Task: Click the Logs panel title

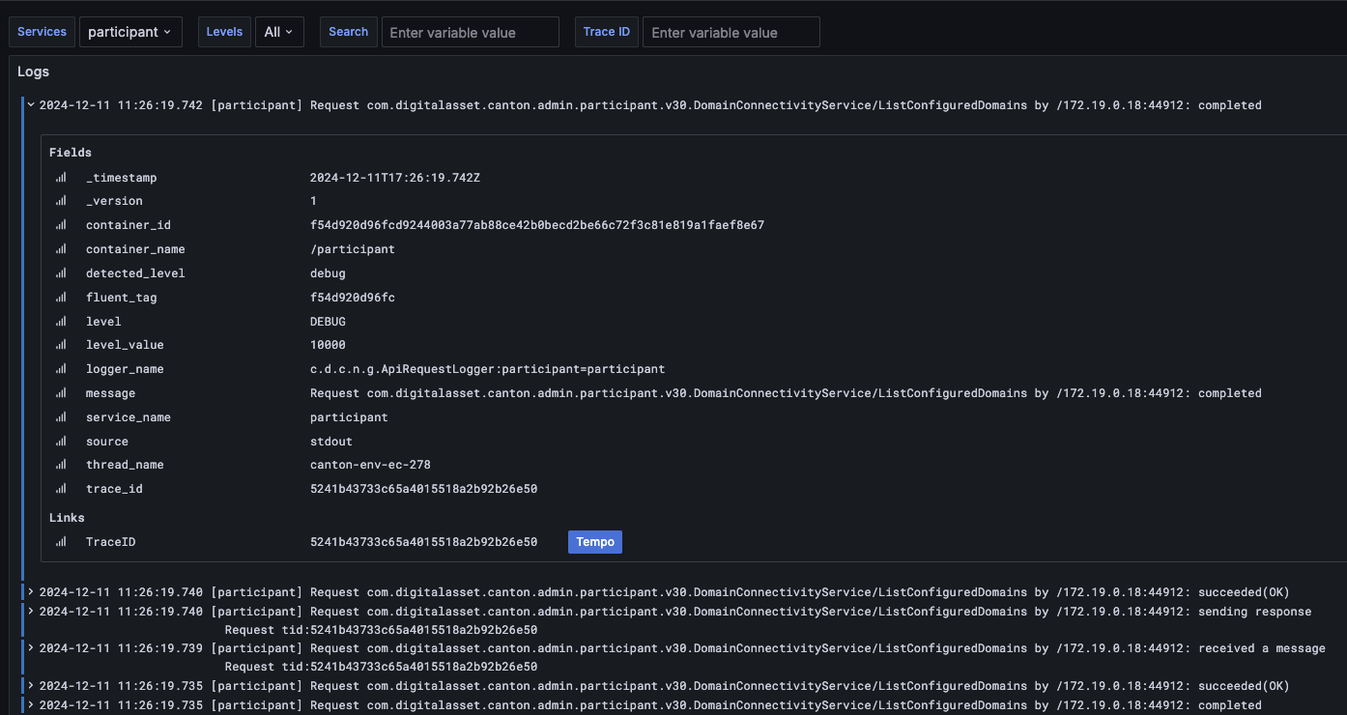Action: [33, 71]
